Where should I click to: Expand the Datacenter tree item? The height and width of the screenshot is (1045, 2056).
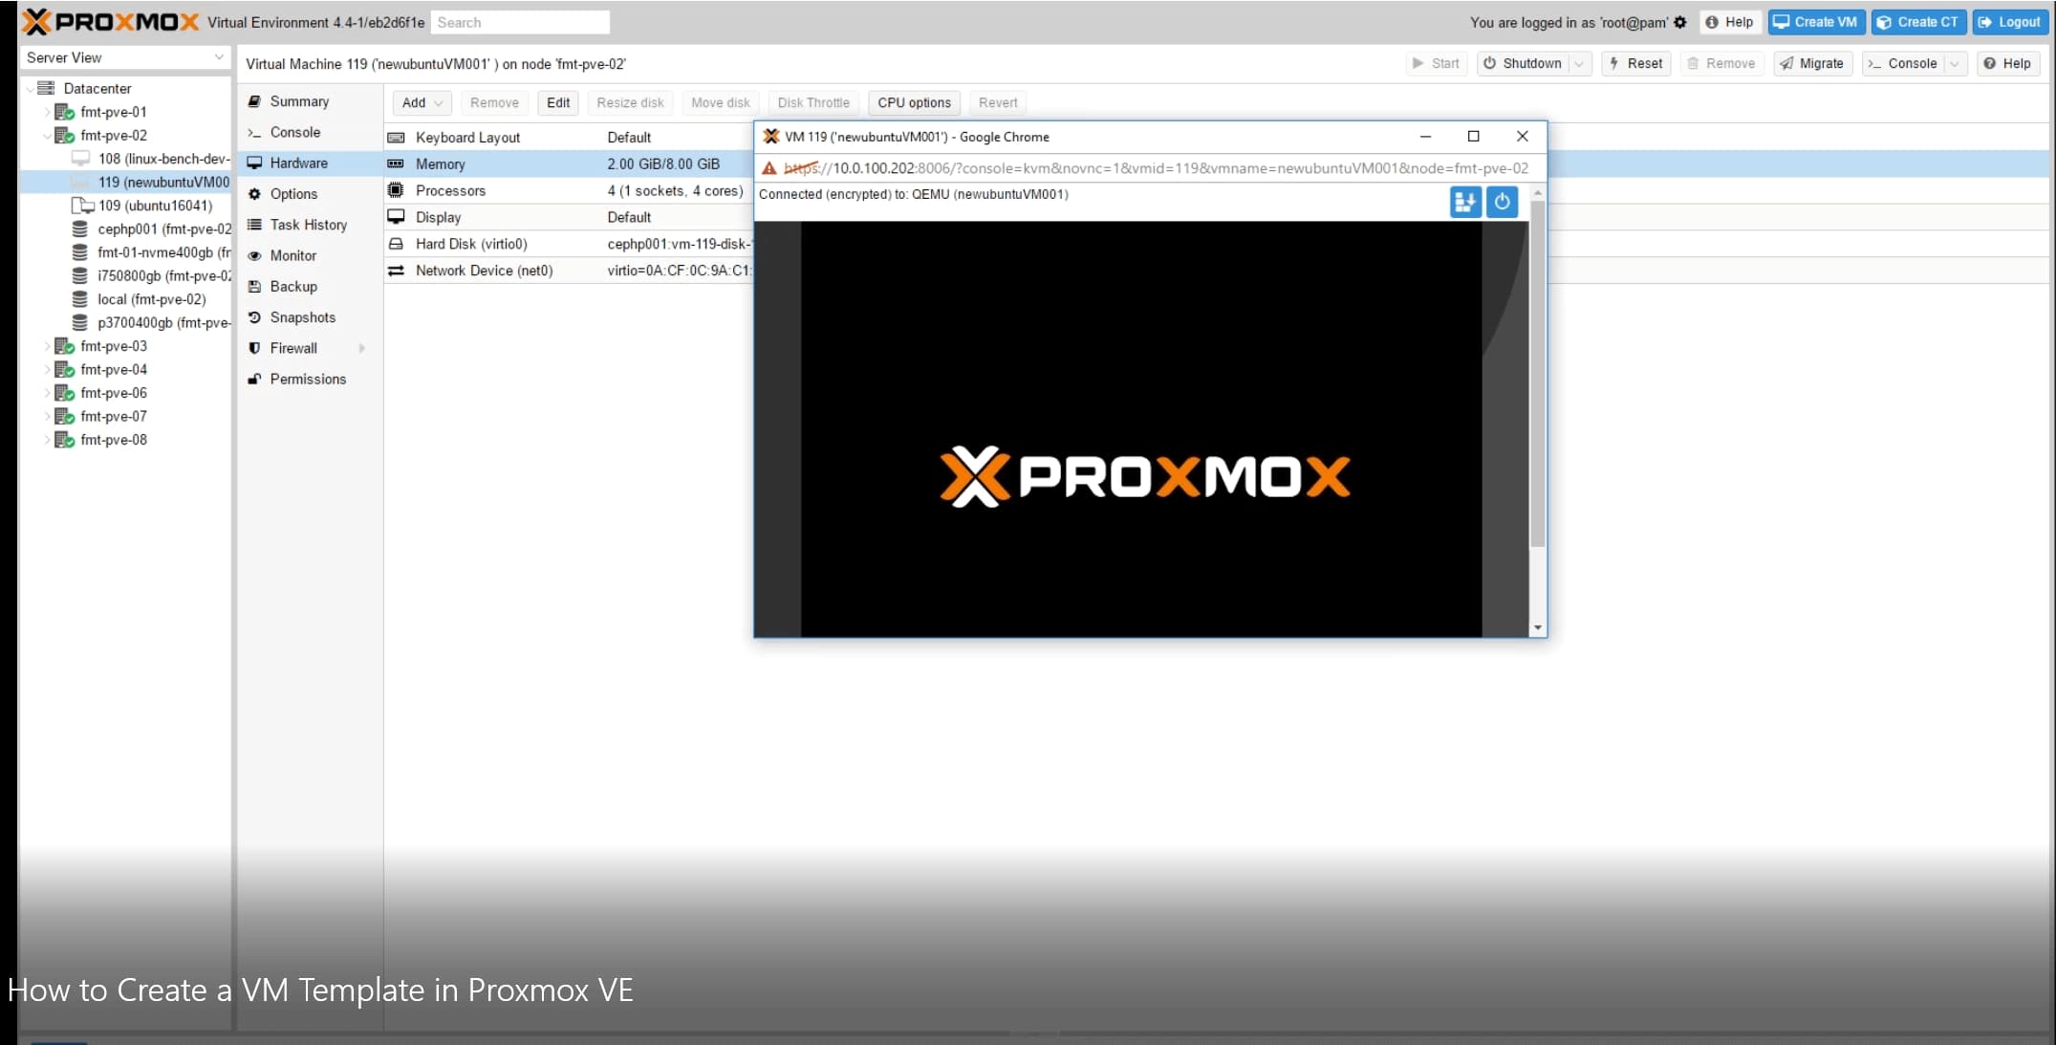tap(28, 88)
